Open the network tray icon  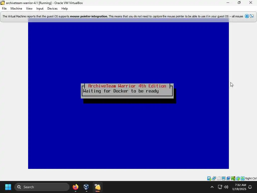click(x=220, y=187)
